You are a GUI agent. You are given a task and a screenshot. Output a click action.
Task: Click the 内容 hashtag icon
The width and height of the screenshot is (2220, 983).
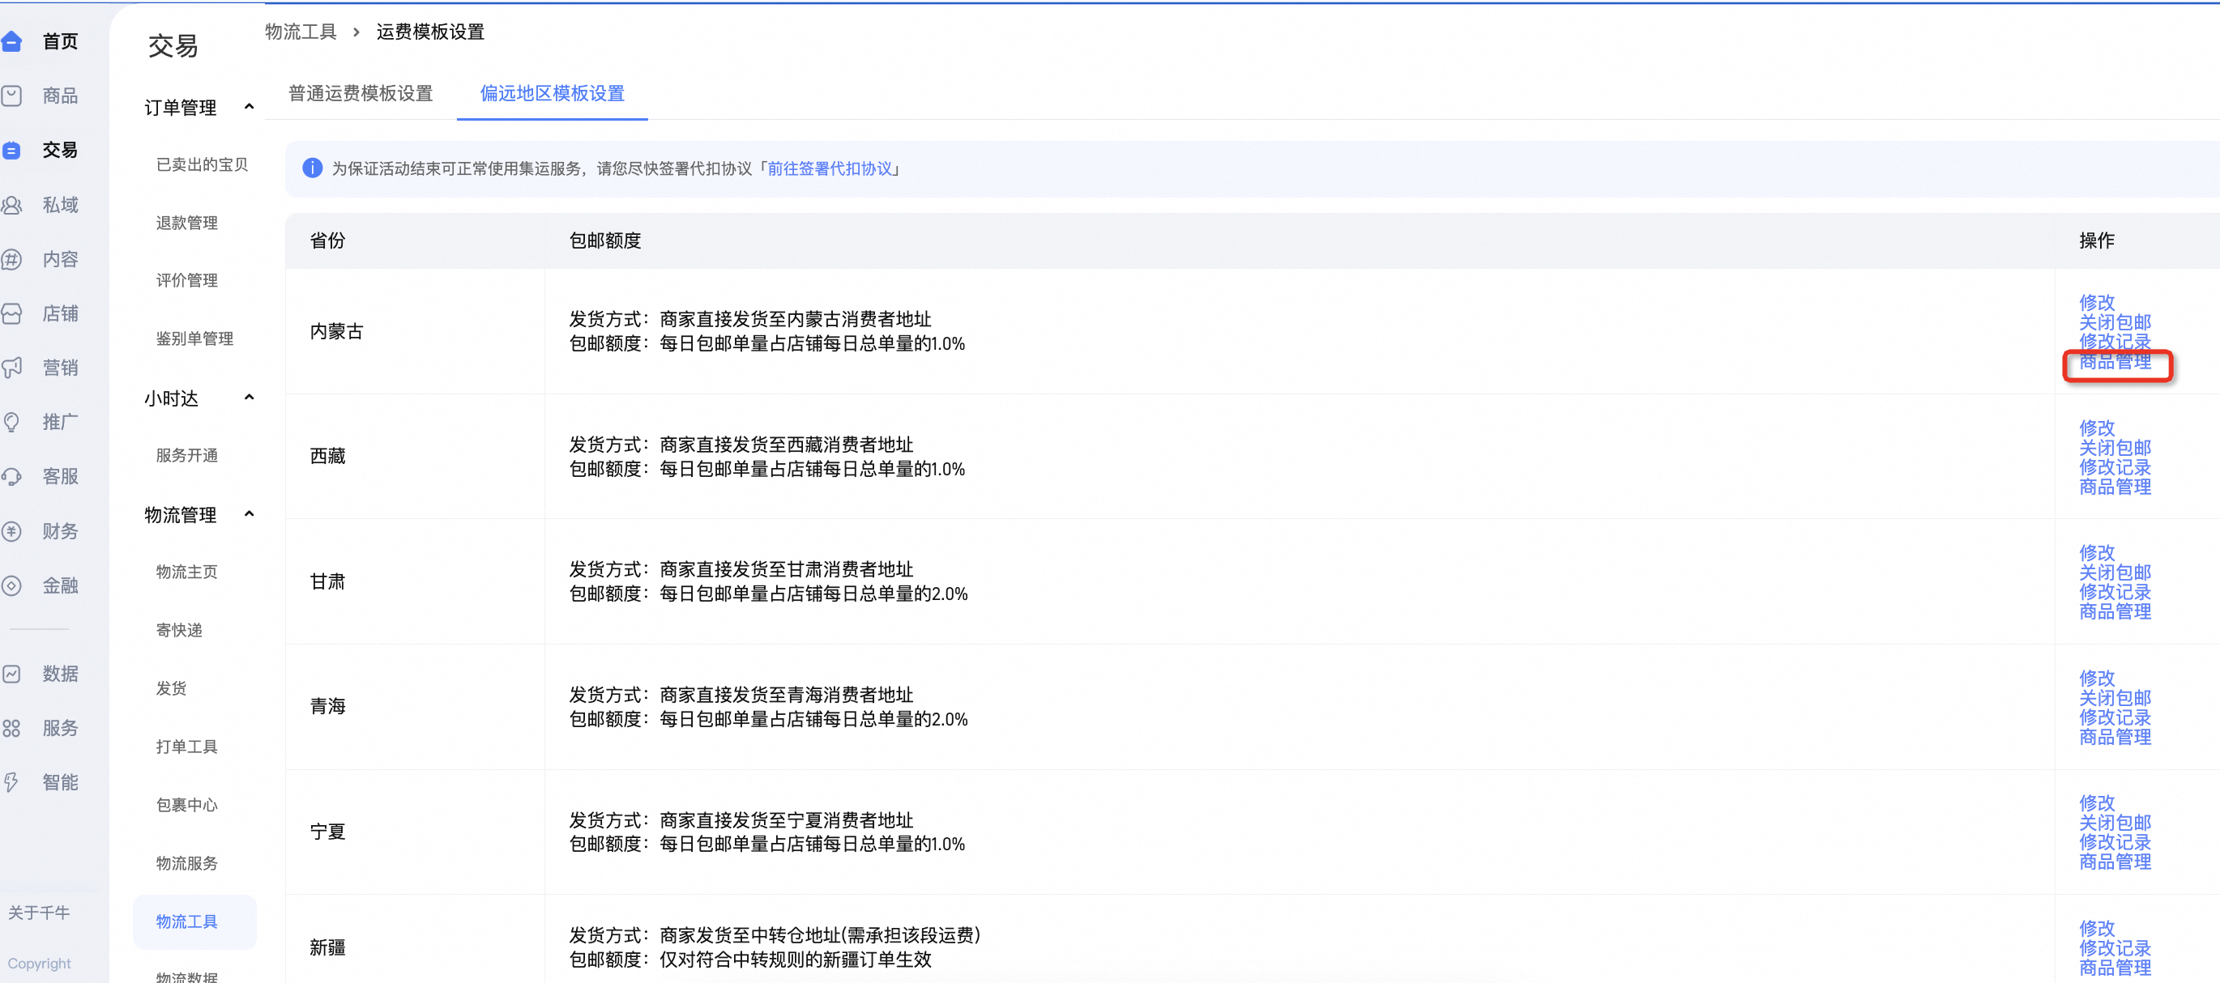(11, 259)
